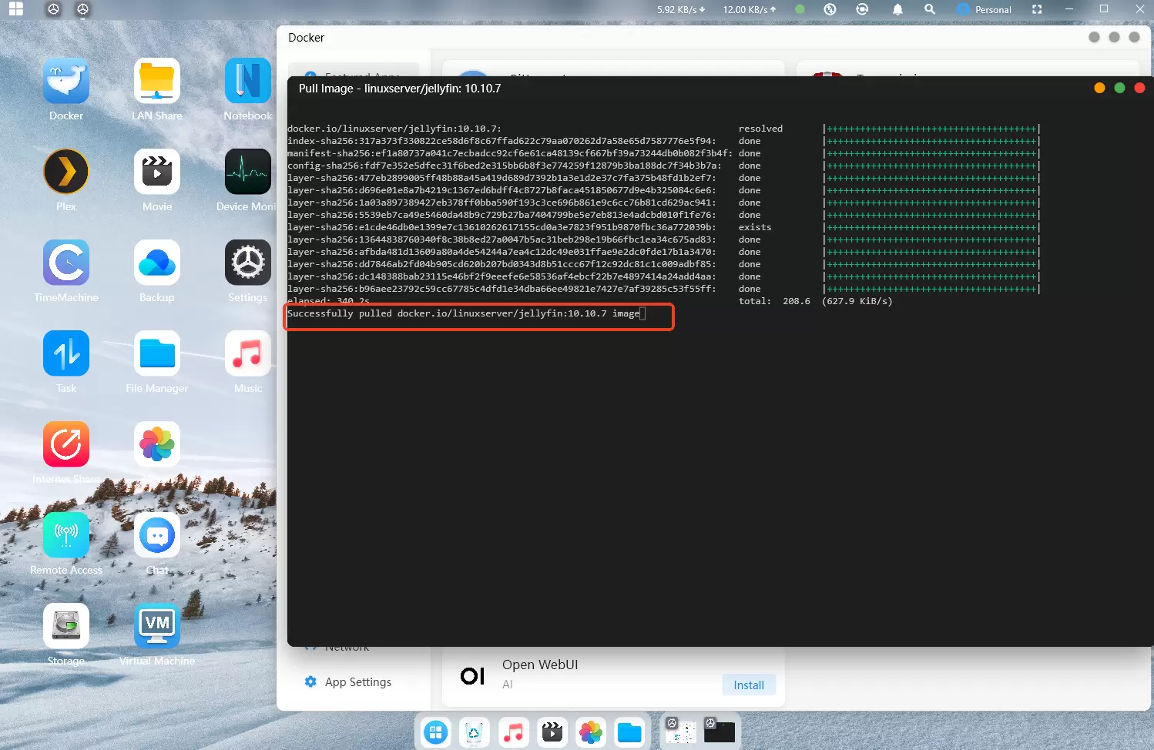The width and height of the screenshot is (1154, 750).
Task: Toggle fullscreen from the top bar
Action: (x=1037, y=9)
